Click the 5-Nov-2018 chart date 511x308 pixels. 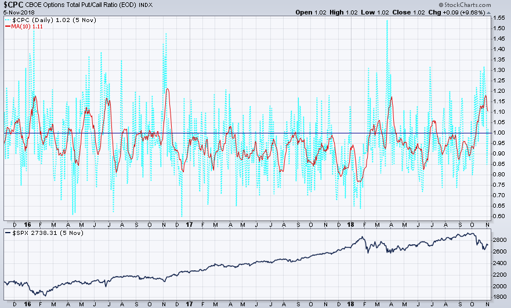click(19, 12)
